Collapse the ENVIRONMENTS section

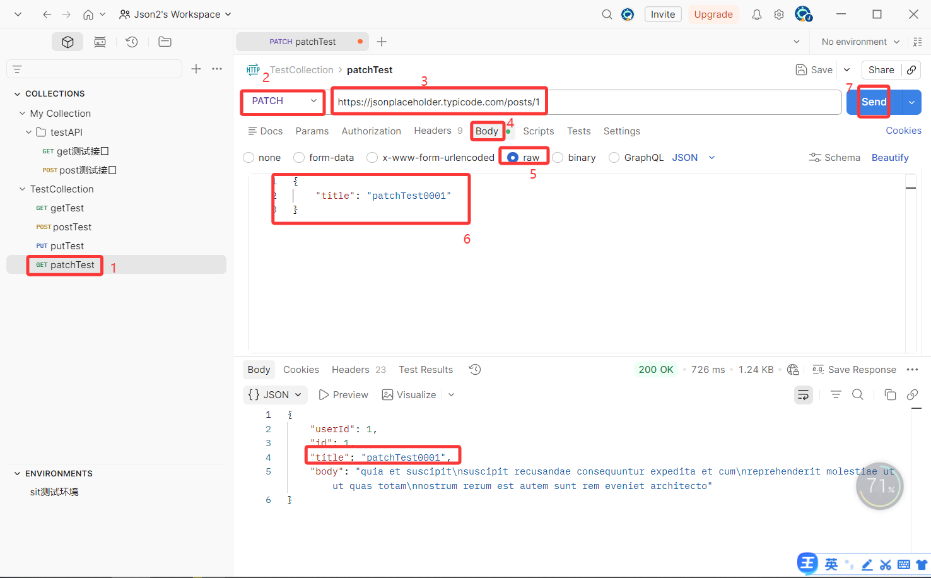click(17, 474)
